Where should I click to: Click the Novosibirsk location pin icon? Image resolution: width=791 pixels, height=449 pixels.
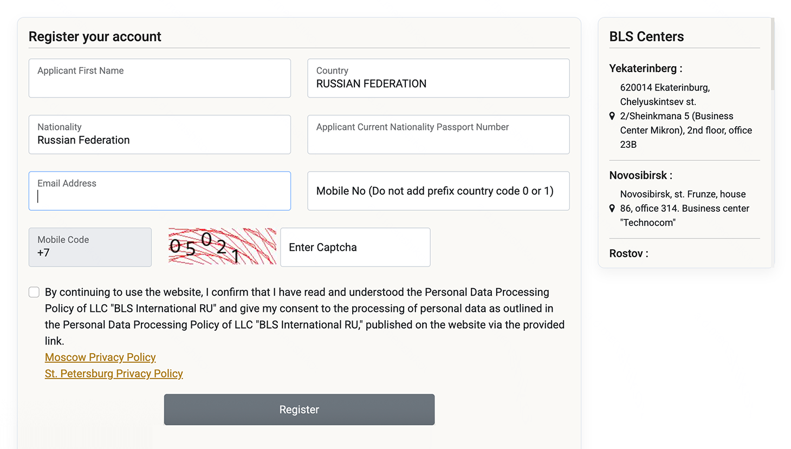[x=612, y=209]
